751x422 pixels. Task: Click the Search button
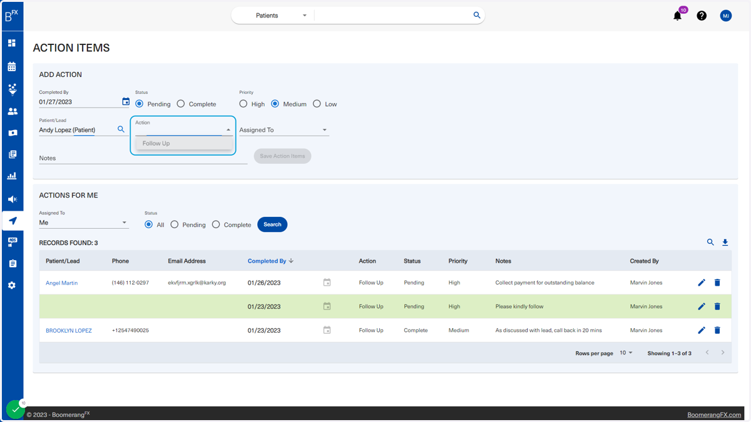(272, 224)
